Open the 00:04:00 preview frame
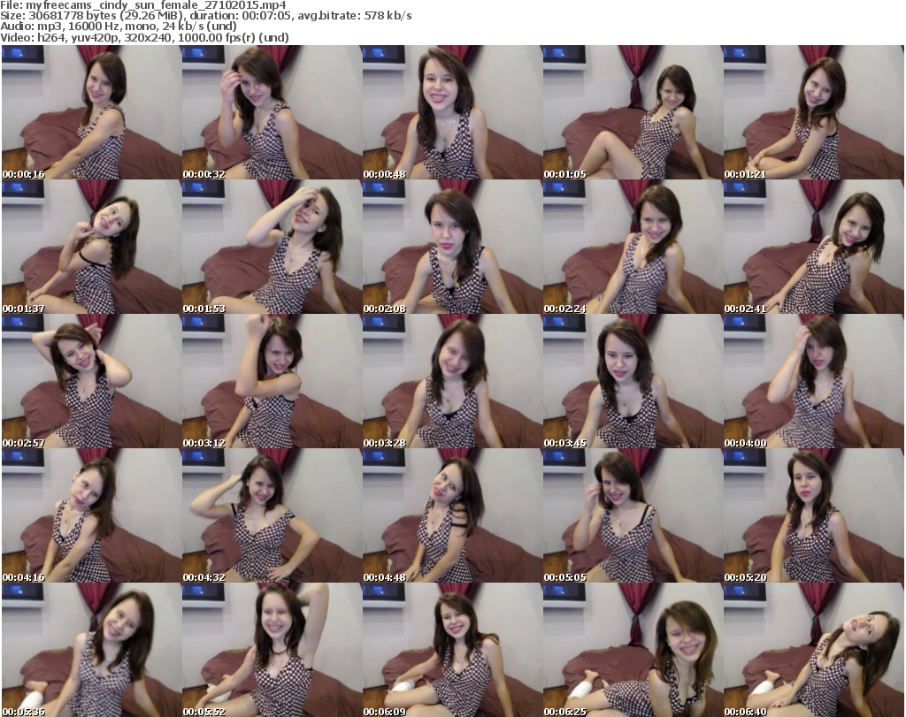Image resolution: width=906 pixels, height=717 pixels. pos(813,381)
